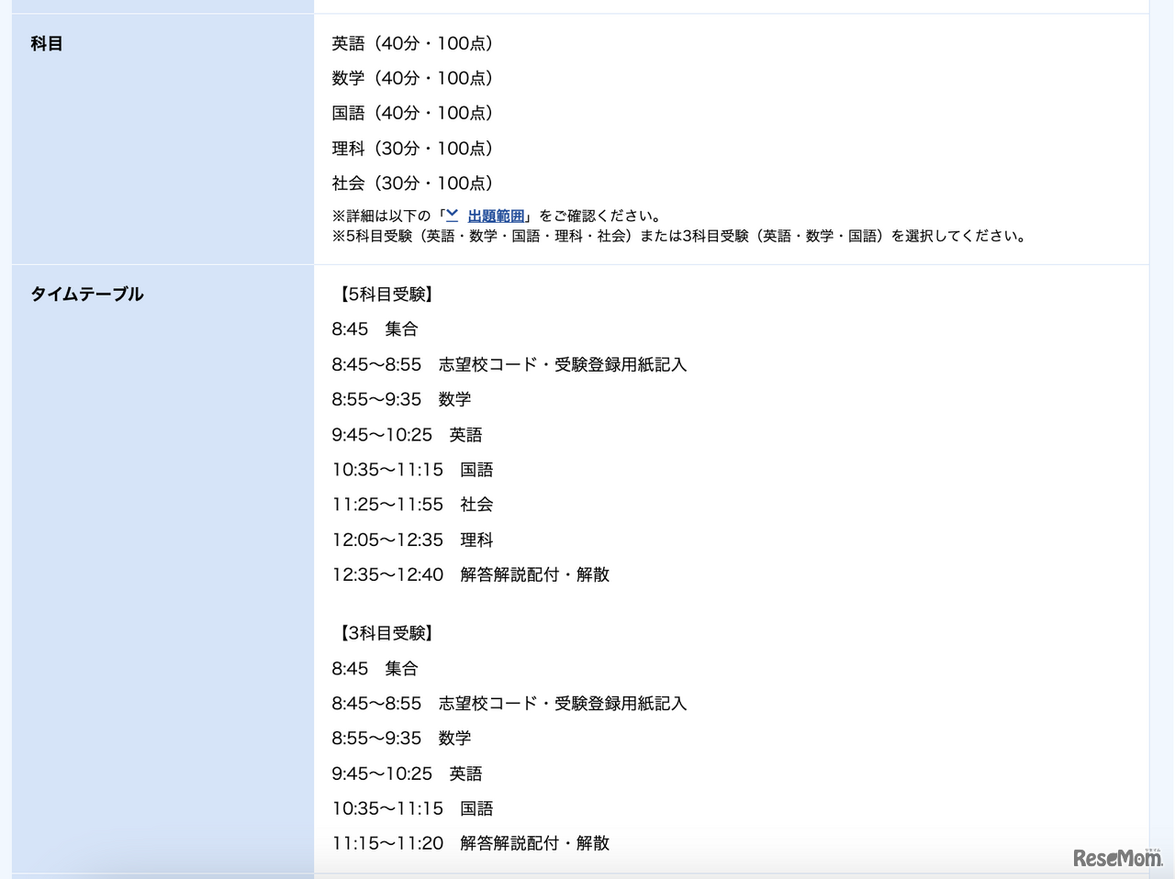Select the 科目 row header
This screenshot has height=879, width=1175.
tap(162, 139)
